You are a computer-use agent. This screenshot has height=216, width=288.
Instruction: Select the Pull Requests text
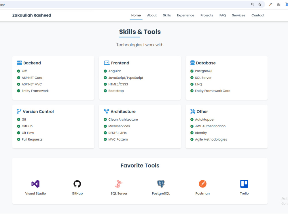tap(32, 139)
